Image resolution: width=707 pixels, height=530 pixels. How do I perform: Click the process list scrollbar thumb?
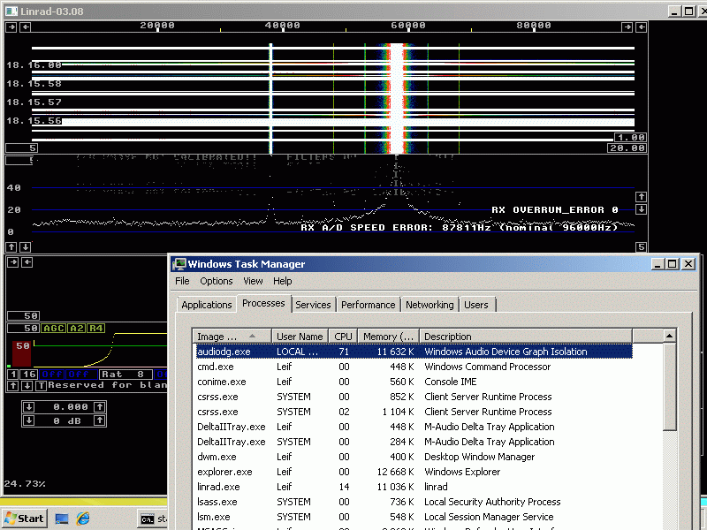[669, 387]
